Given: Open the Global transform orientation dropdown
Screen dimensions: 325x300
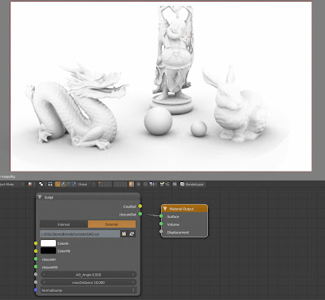Looking at the screenshot, I should (x=86, y=184).
